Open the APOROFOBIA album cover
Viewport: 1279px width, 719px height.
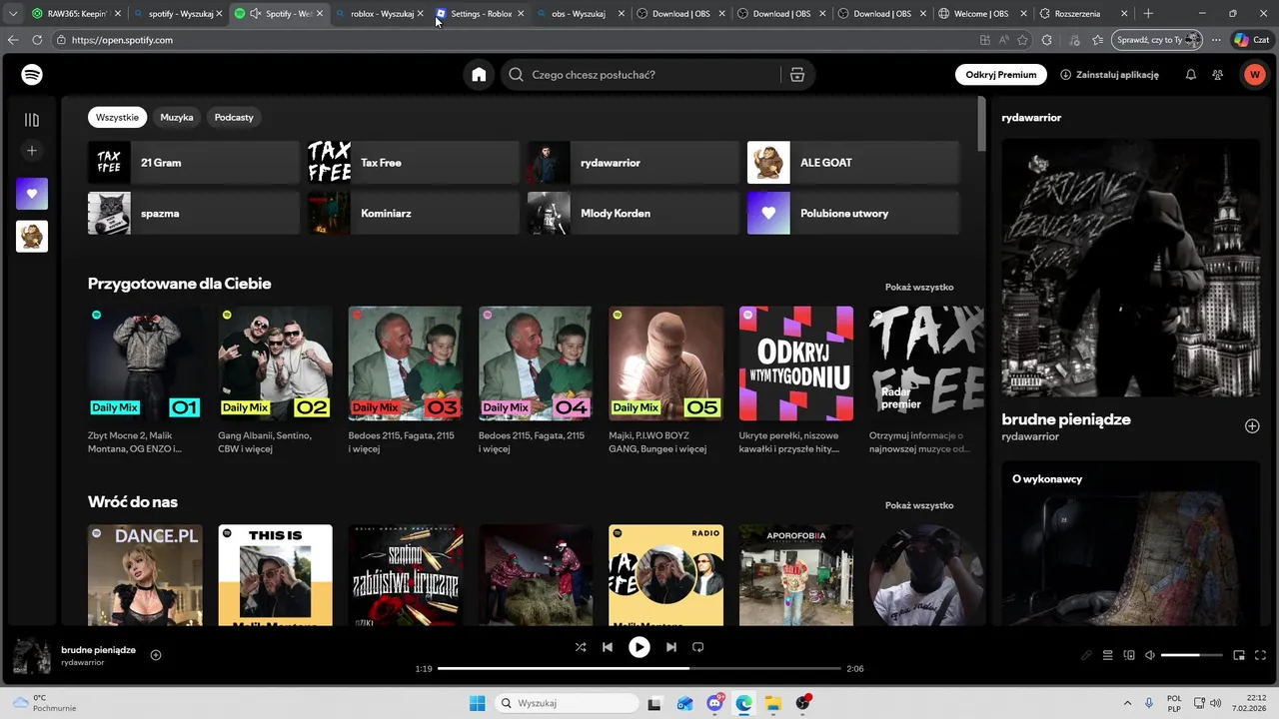796,575
